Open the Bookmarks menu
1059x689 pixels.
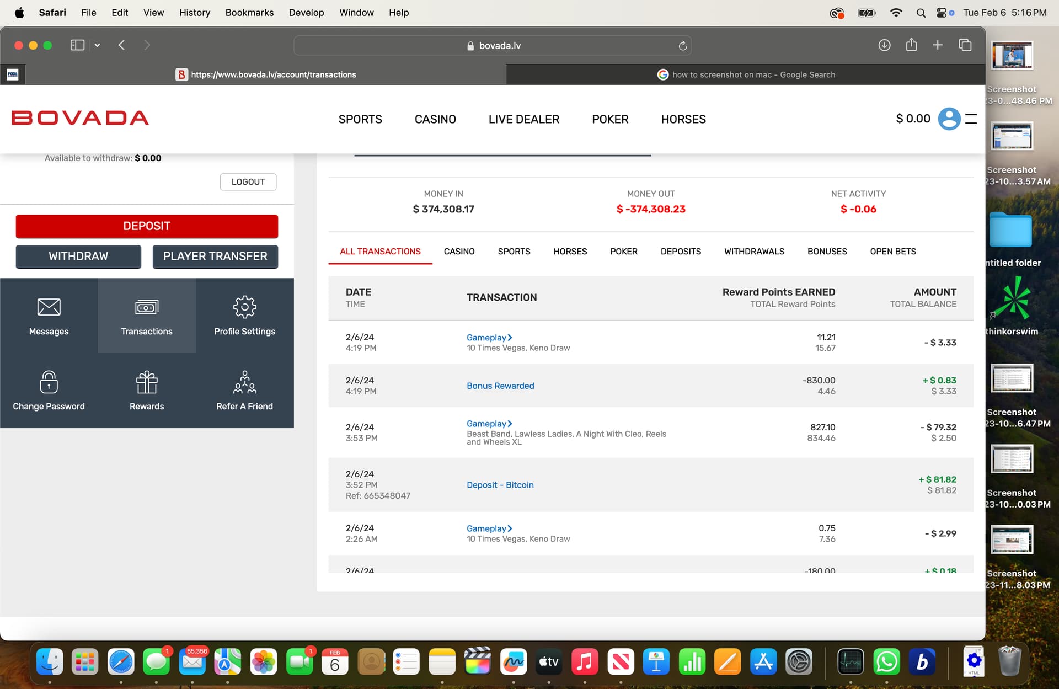[249, 13]
